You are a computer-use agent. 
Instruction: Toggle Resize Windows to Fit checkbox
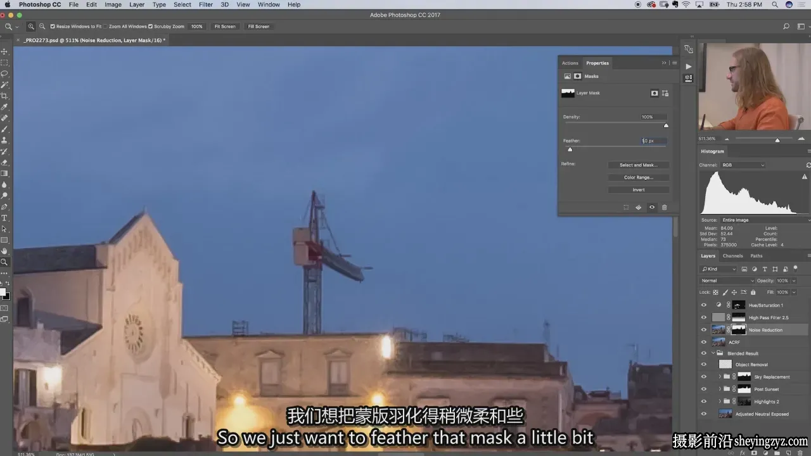click(x=53, y=27)
